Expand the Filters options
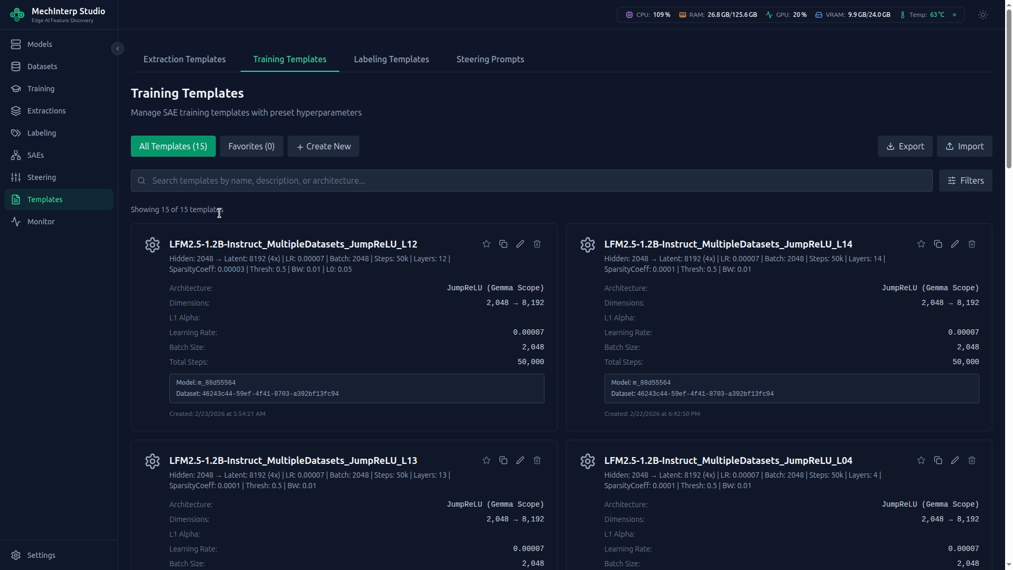The width and height of the screenshot is (1013, 570). pos(966,180)
